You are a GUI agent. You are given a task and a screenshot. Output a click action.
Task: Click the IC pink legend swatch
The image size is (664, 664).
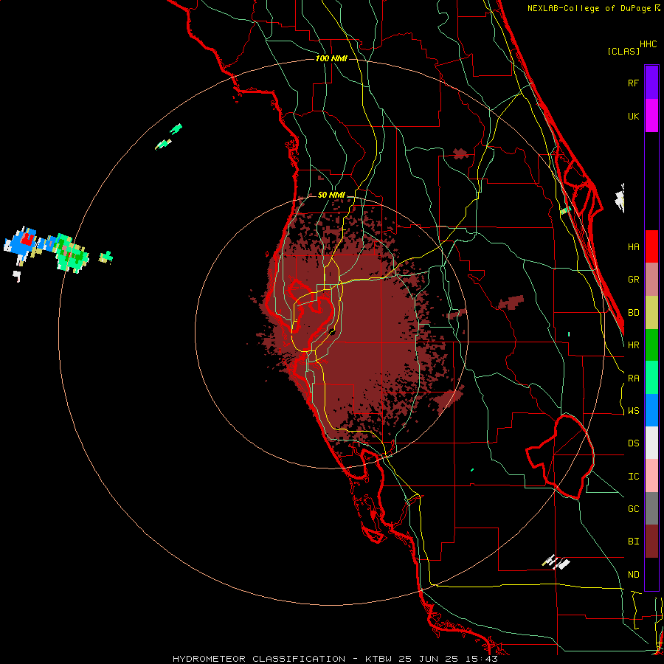coord(651,476)
